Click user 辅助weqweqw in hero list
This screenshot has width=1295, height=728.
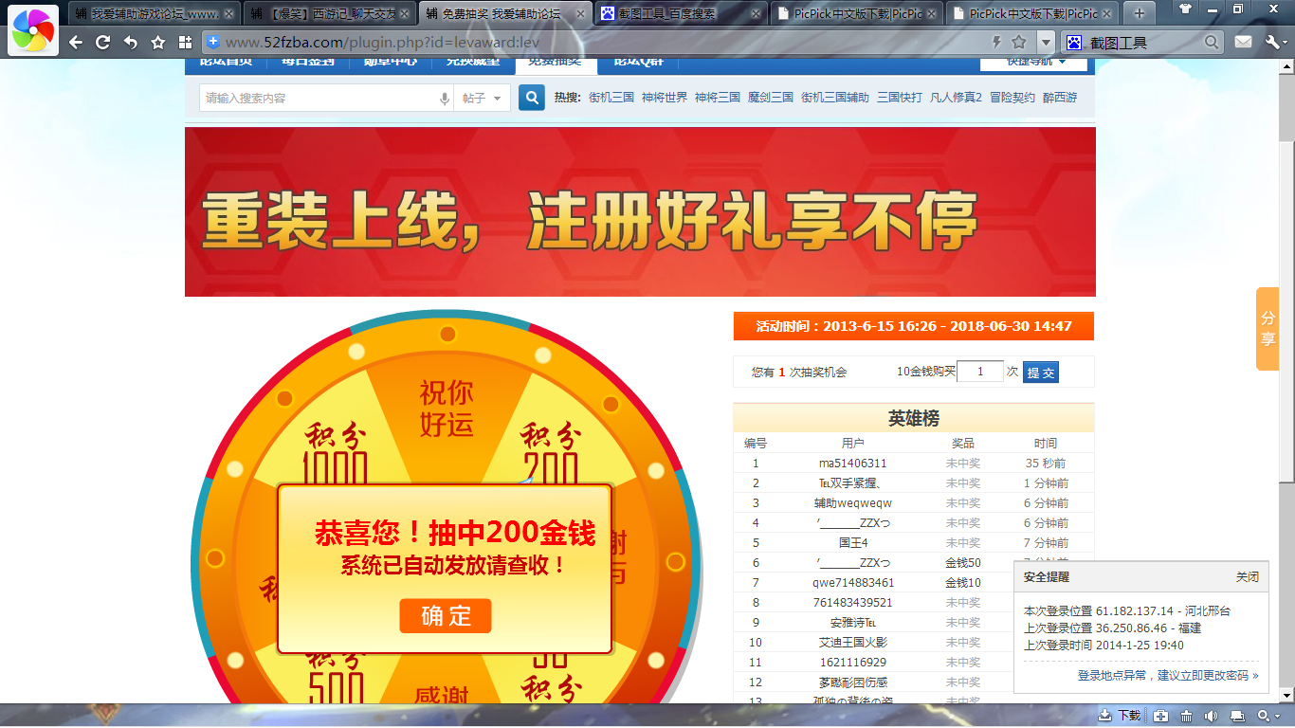852,503
